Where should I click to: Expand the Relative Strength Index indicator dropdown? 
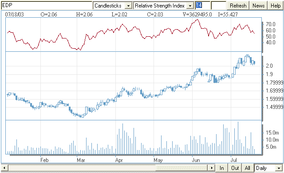[190, 6]
